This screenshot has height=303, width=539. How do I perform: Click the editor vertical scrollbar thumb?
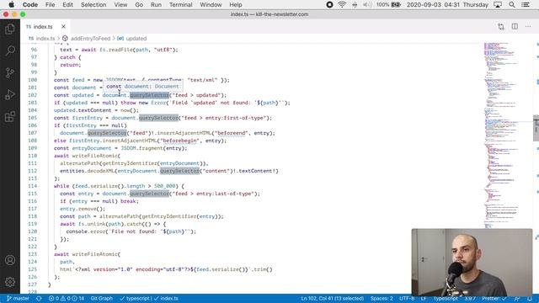tap(536, 128)
